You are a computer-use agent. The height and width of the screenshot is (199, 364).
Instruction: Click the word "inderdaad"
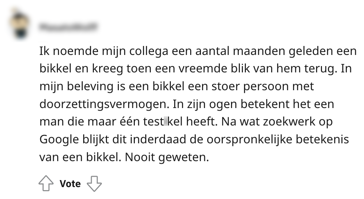coord(173,140)
